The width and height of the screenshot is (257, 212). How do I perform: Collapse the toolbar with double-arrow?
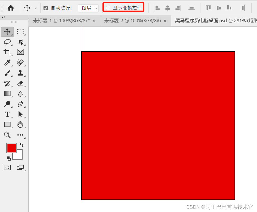coord(4,17)
